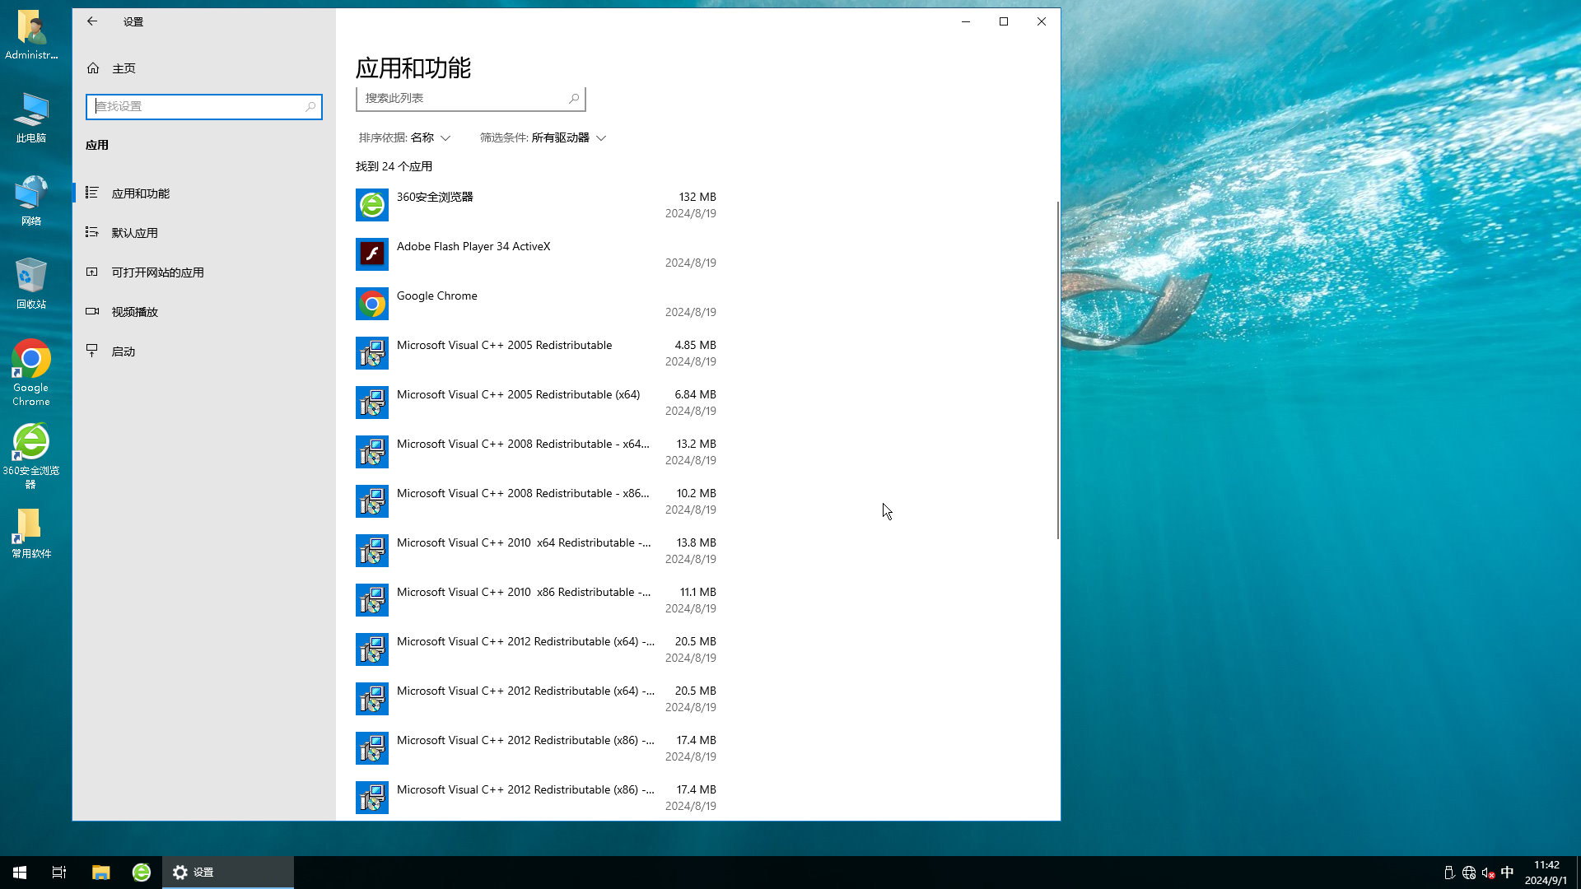Click the network globe tray icon
The image size is (1581, 889).
(x=1469, y=873)
